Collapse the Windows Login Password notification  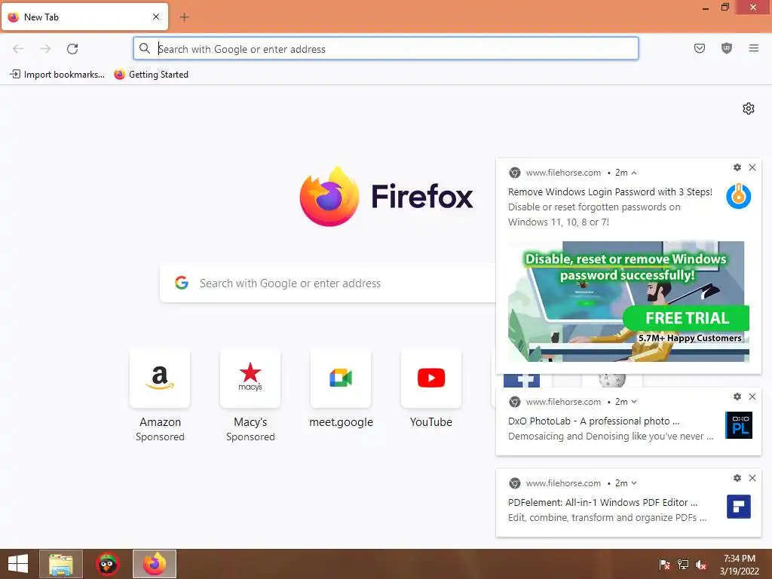[x=634, y=173]
